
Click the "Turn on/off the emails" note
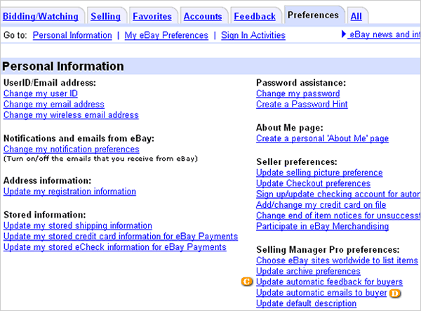coord(100,159)
